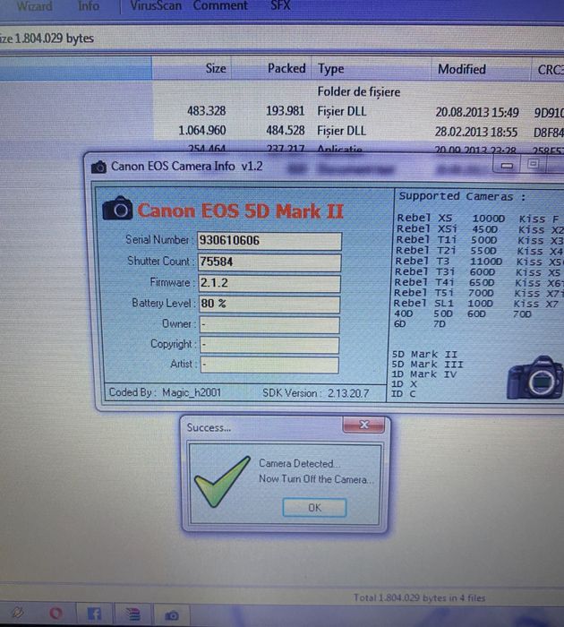This screenshot has height=627, width=564.
Task: Click '5D Mark III' in supported cameras list
Action: [x=427, y=365]
